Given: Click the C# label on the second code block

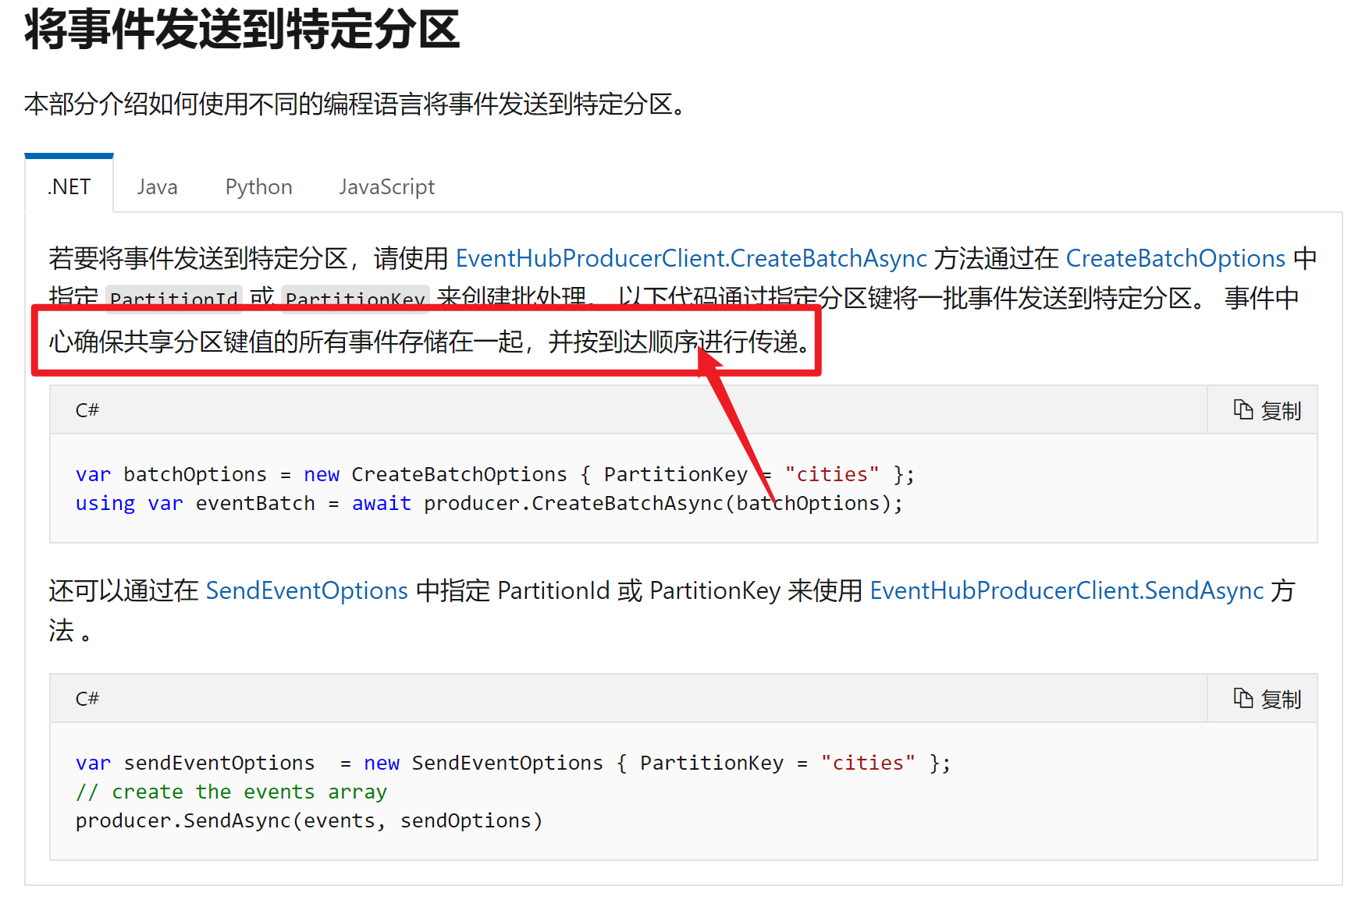Looking at the screenshot, I should point(87,699).
